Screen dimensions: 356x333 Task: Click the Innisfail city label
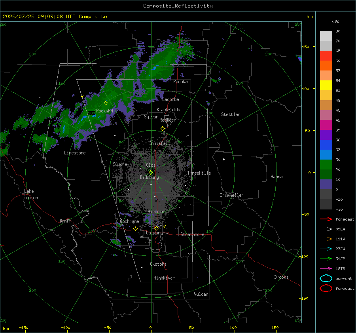coord(159,143)
